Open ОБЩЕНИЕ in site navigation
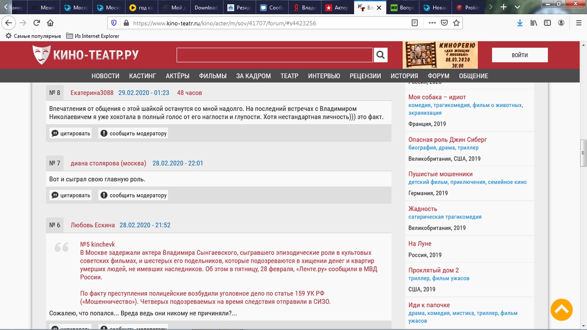The width and height of the screenshot is (587, 330). pos(474,76)
